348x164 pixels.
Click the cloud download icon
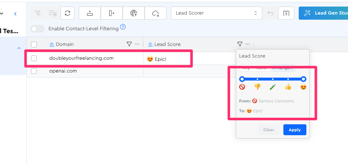click(x=156, y=13)
